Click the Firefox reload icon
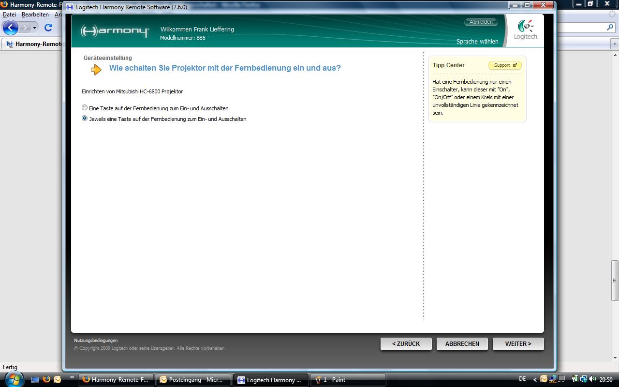 [48, 28]
